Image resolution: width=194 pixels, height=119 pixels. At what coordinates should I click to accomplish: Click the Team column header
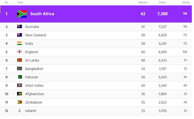(x=20, y=2)
